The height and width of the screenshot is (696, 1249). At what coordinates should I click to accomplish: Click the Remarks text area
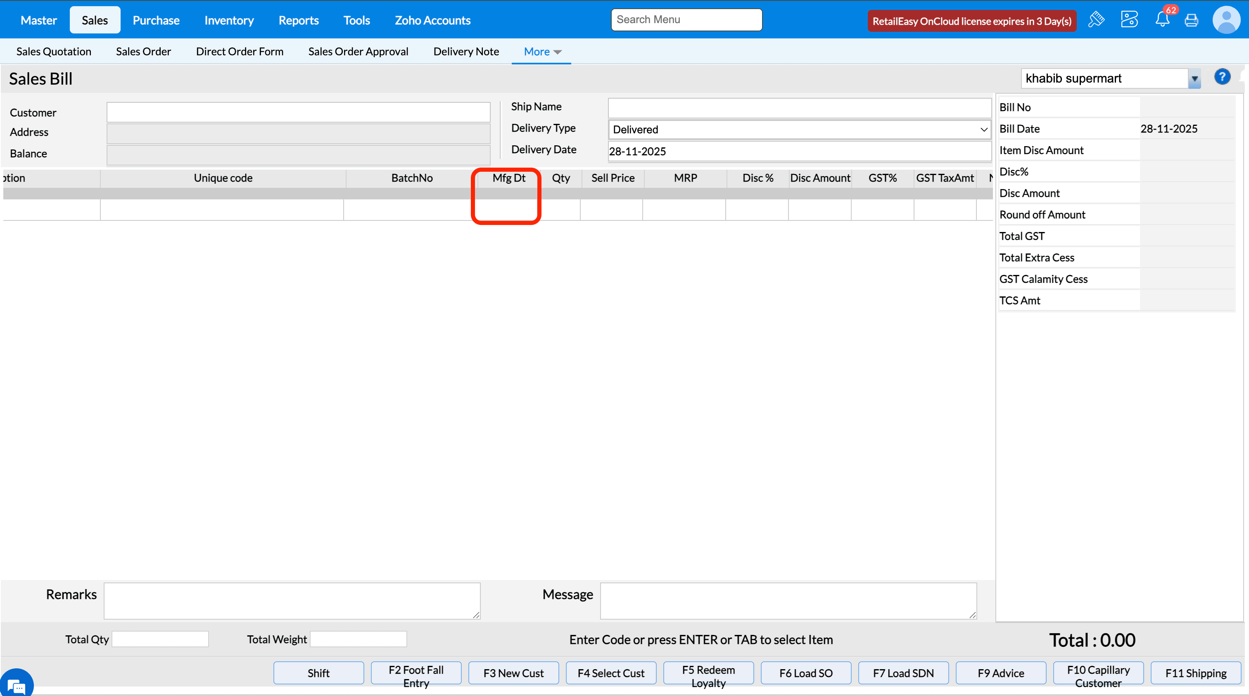292,601
